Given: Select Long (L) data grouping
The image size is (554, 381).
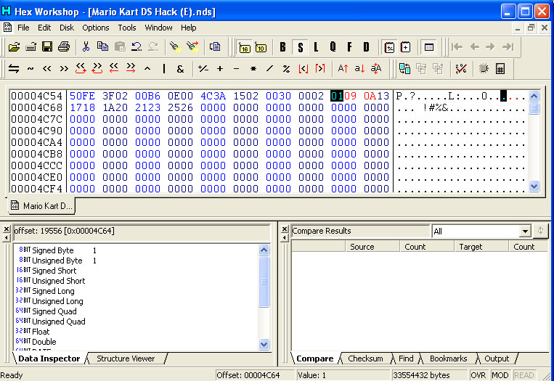Looking at the screenshot, I should [x=317, y=47].
